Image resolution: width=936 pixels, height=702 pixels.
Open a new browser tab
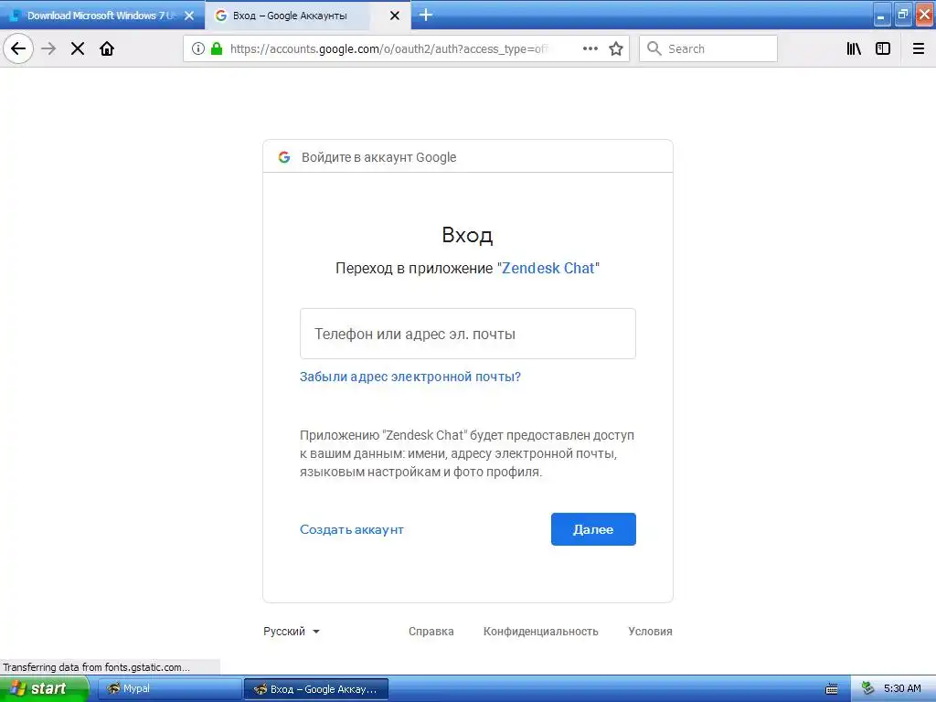[x=426, y=15]
